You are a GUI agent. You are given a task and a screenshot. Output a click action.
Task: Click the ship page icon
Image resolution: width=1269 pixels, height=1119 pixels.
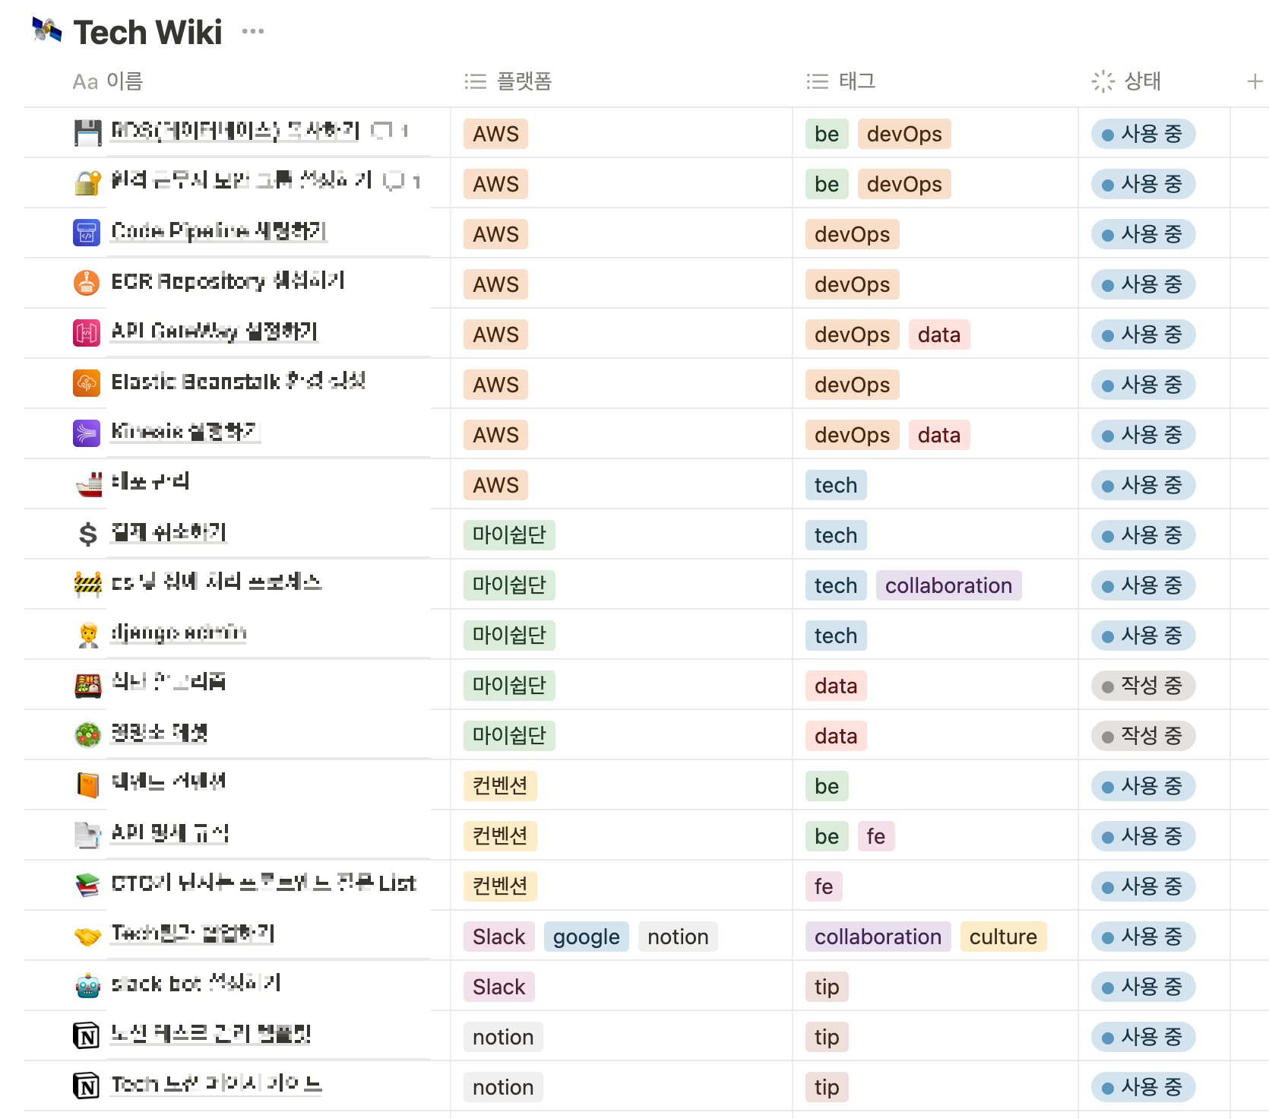[x=88, y=484]
